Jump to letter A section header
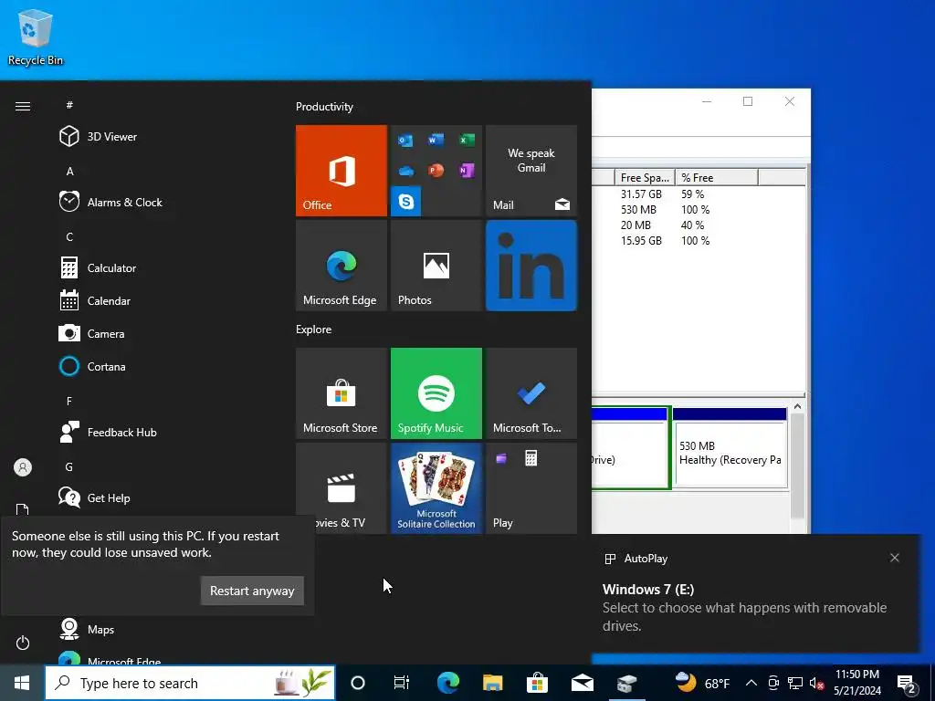 click(69, 172)
